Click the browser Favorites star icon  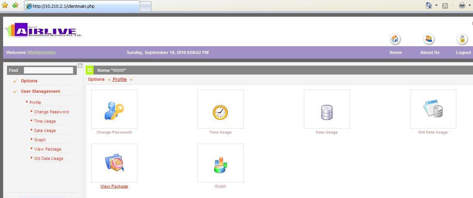(5, 5)
